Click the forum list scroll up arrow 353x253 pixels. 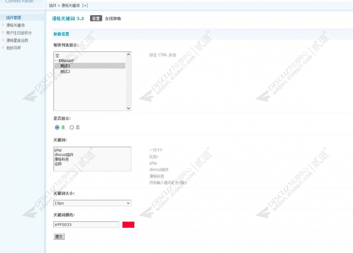(128, 54)
